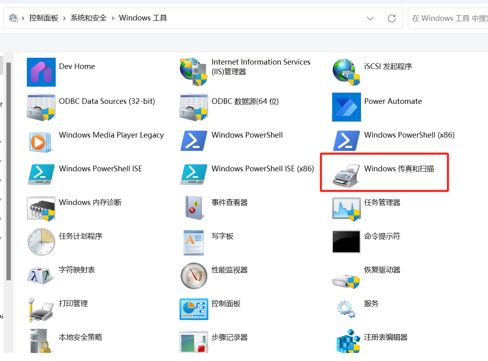Open 任务管理器 icon
Image resolution: width=488 pixels, height=361 pixels.
click(x=346, y=208)
